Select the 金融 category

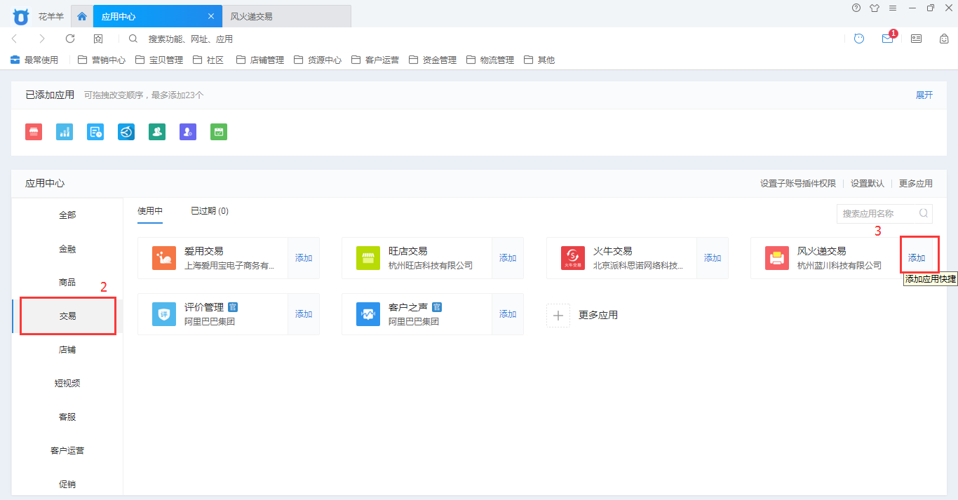click(x=67, y=249)
